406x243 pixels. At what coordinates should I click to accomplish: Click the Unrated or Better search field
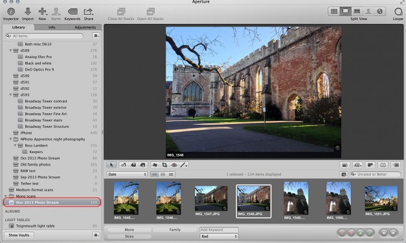coord(375,174)
